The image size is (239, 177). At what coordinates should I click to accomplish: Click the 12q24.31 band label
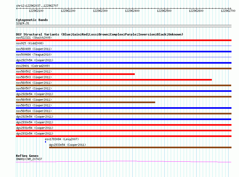[23, 23]
